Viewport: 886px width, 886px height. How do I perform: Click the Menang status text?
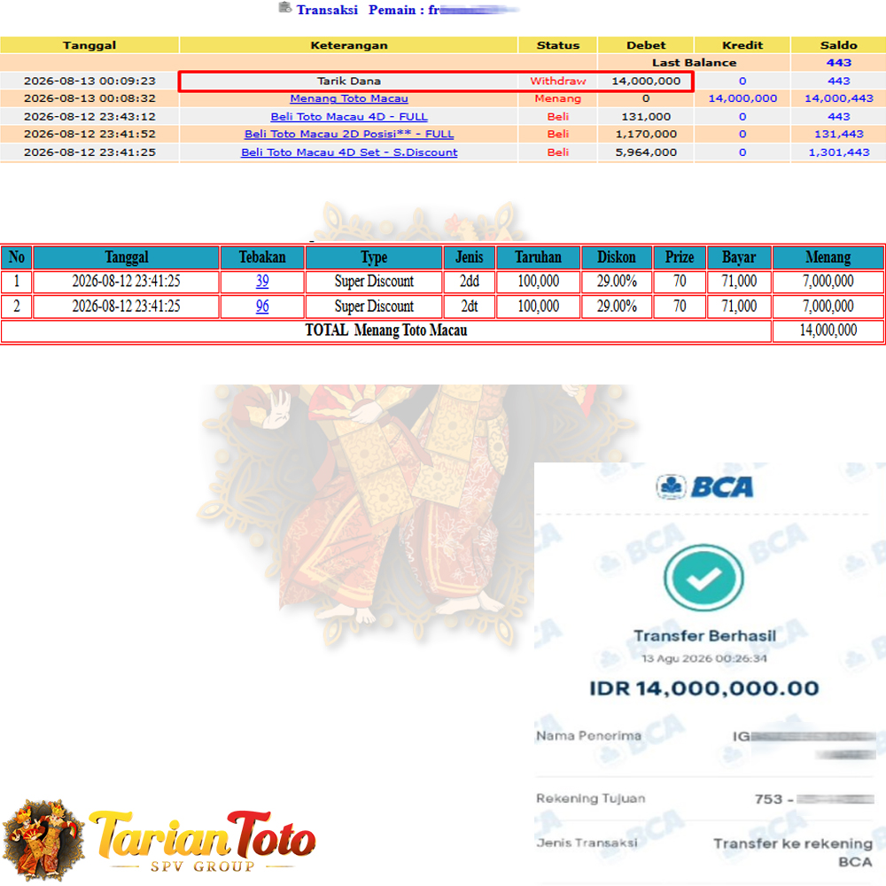(x=557, y=98)
